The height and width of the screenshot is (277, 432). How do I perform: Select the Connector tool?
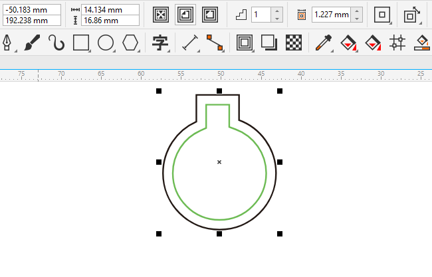[x=215, y=43]
